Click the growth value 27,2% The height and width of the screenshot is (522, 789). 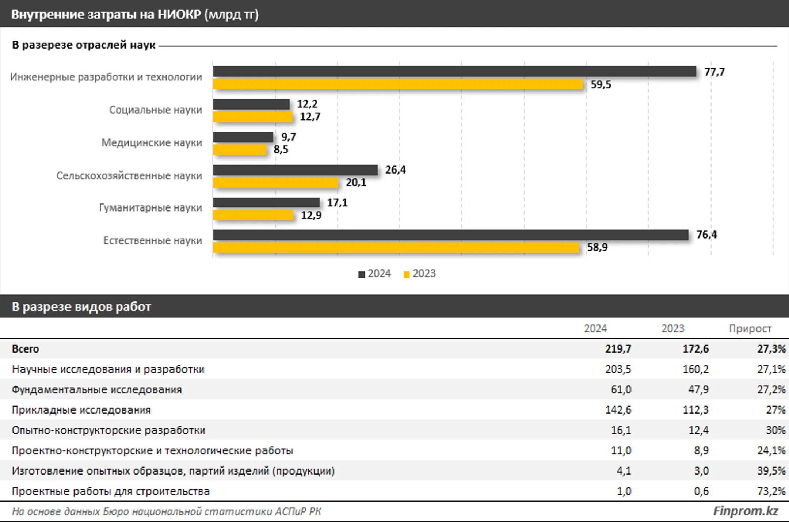tap(771, 390)
